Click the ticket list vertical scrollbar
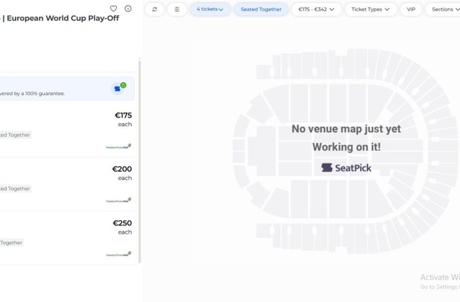 click(140, 162)
